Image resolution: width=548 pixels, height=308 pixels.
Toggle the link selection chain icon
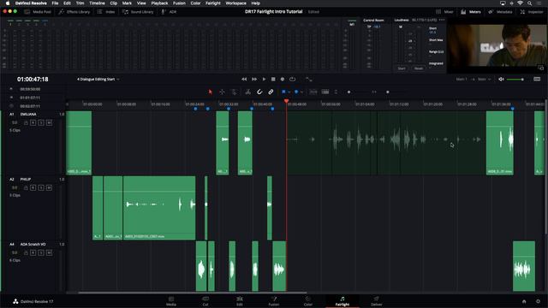[271, 92]
